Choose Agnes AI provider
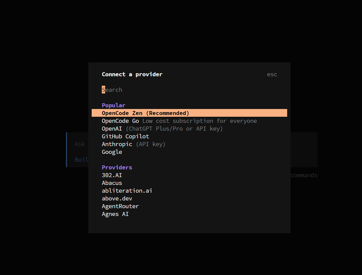362x275 pixels. point(189,214)
